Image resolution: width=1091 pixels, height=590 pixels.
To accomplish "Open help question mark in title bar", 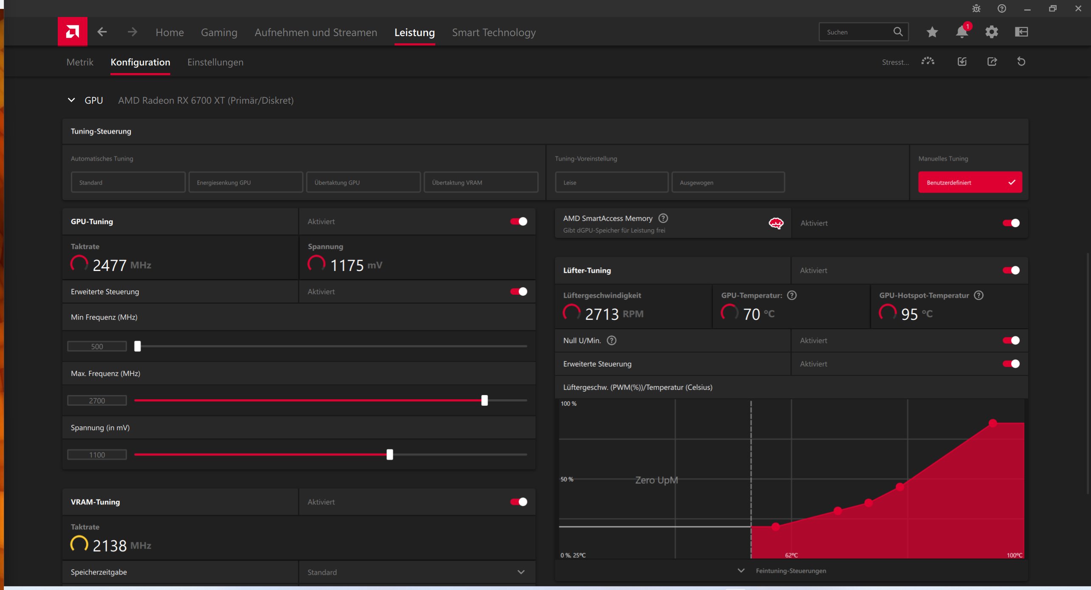I will point(1002,8).
